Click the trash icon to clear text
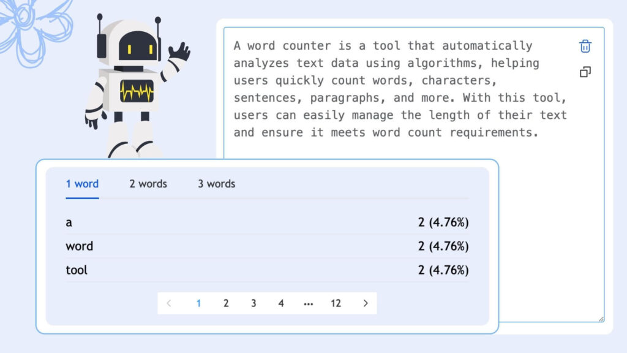This screenshot has height=353, width=627. point(585,46)
